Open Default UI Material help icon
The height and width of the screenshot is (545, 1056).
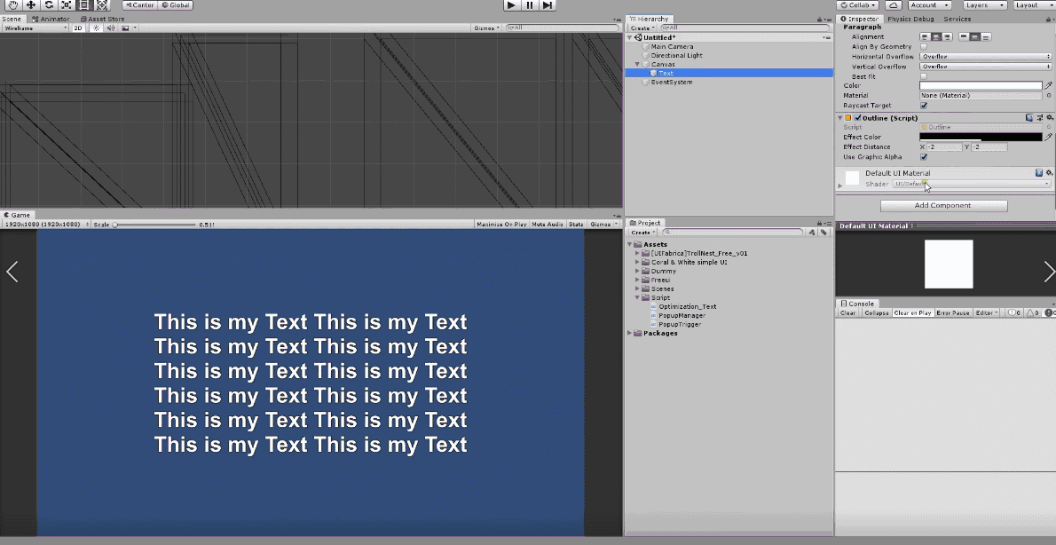tap(1039, 173)
